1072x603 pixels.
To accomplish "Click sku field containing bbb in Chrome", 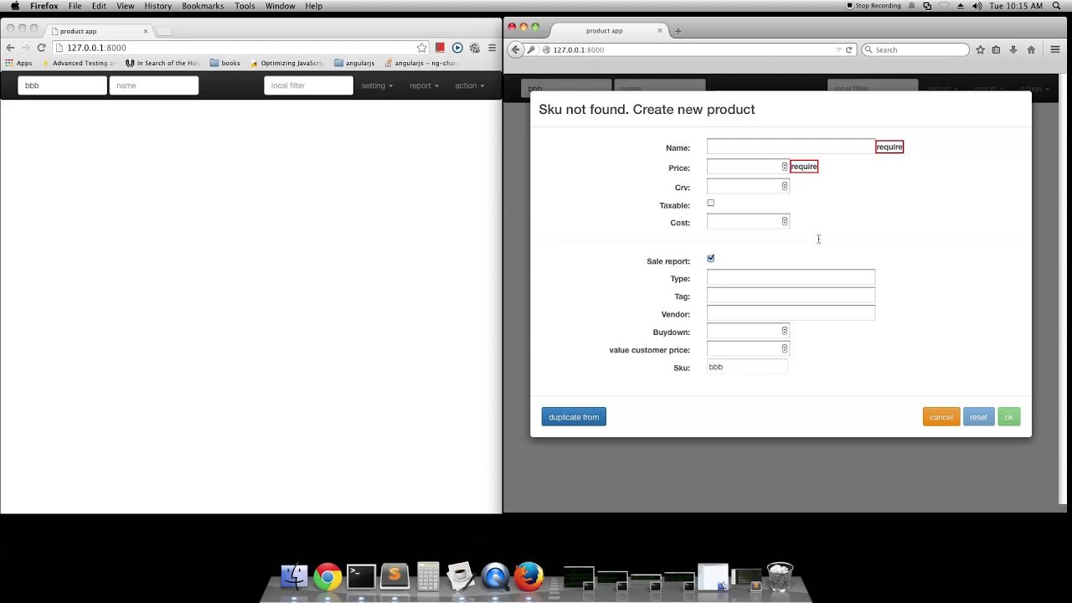I will (62, 85).
